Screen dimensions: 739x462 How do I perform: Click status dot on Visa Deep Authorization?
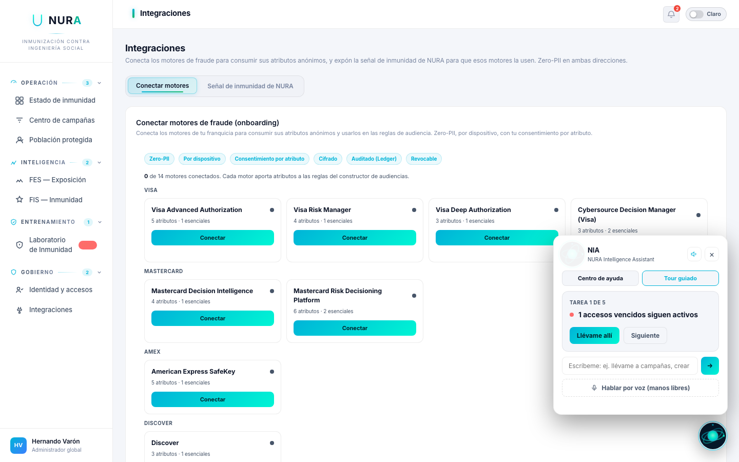coord(556,210)
